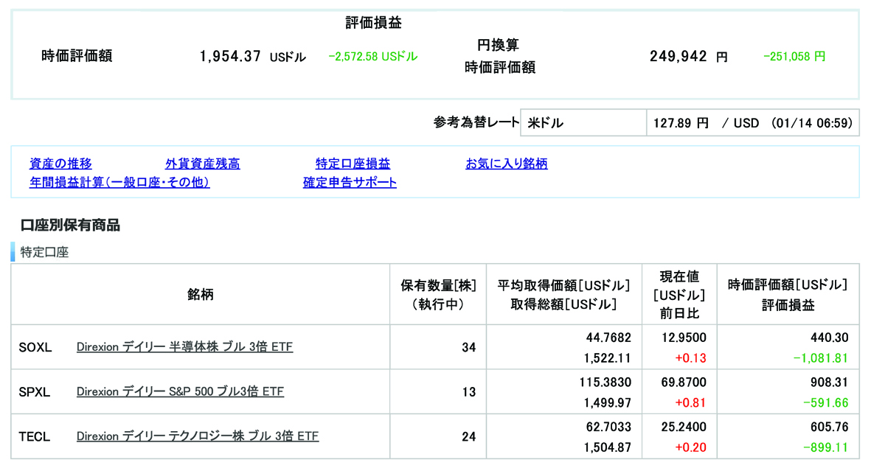
Task: Select the SPXL ticker text
Action: click(35, 392)
